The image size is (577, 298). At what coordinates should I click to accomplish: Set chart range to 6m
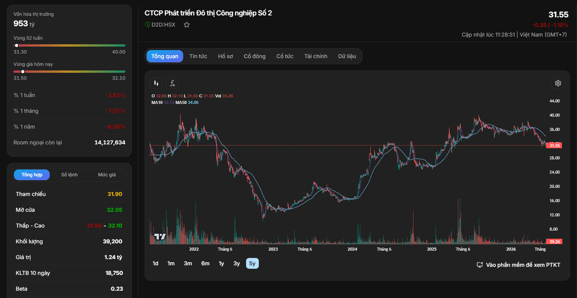coord(205,263)
